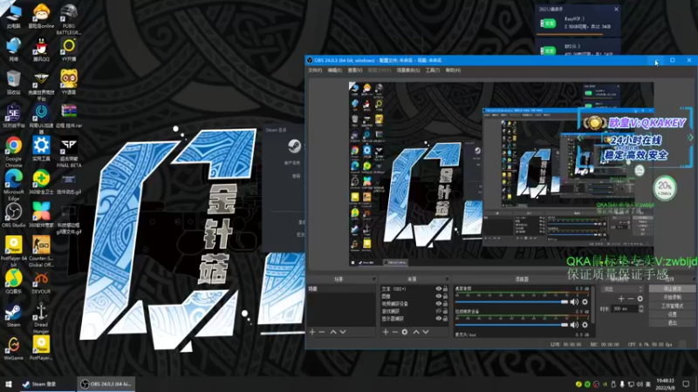The image size is (698, 392).
Task: Toggle visibility of the 图像 source
Action: [x=439, y=296]
